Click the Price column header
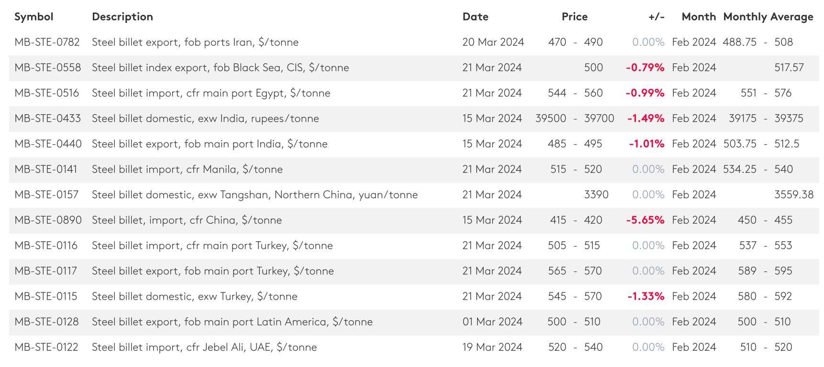Screen dimensions: 824x367 [575, 17]
